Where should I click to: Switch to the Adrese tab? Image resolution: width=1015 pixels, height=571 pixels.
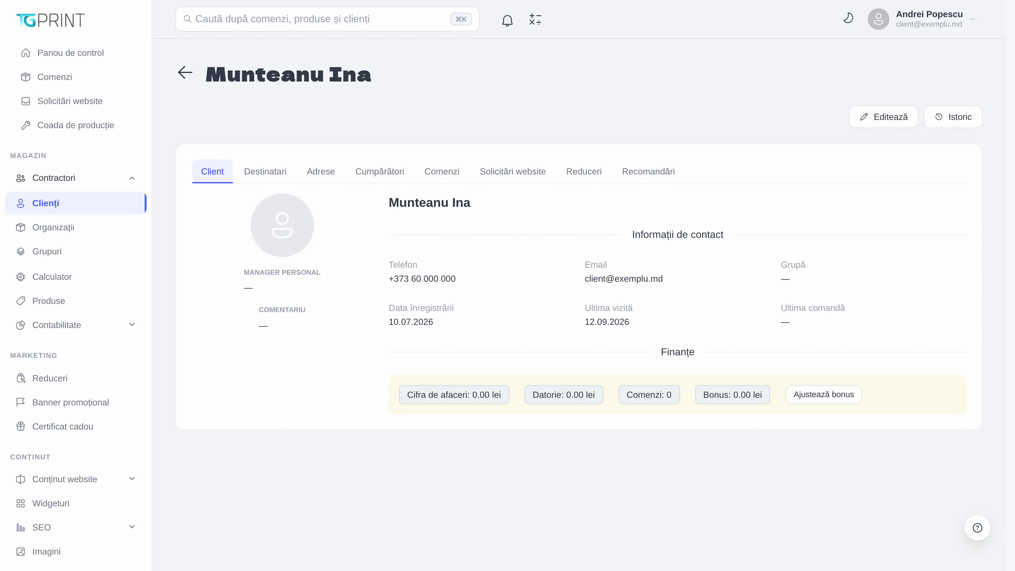click(x=321, y=171)
